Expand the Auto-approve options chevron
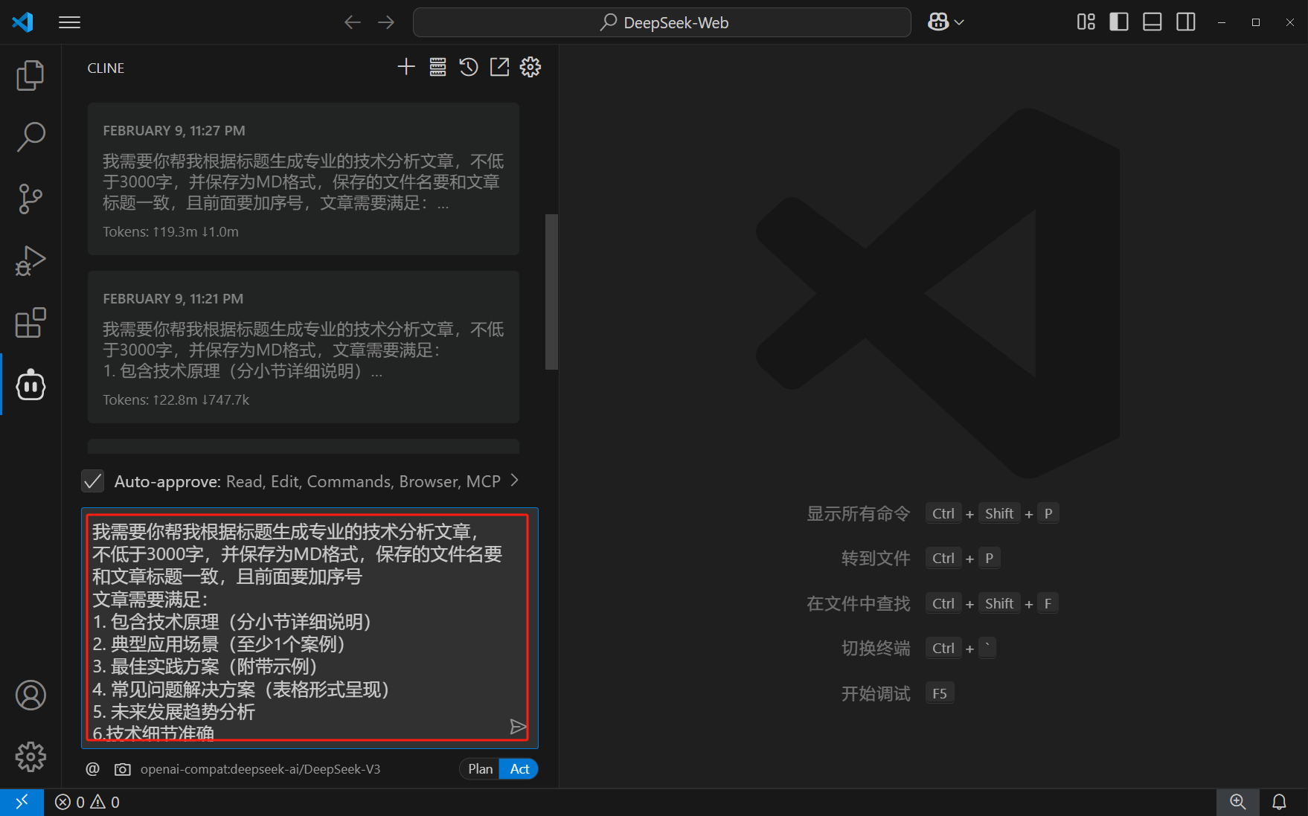Screen dimensions: 1308x816 pyautogui.click(x=514, y=481)
